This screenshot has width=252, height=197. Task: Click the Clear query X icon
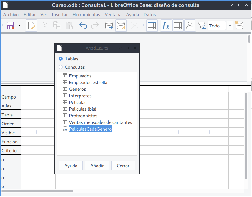(x=135, y=26)
